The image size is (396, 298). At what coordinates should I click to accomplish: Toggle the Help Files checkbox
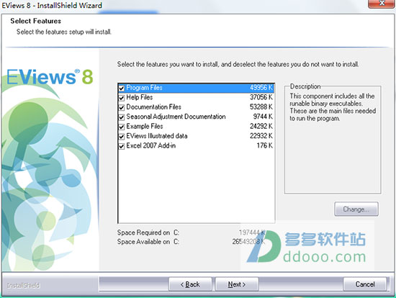coord(122,98)
